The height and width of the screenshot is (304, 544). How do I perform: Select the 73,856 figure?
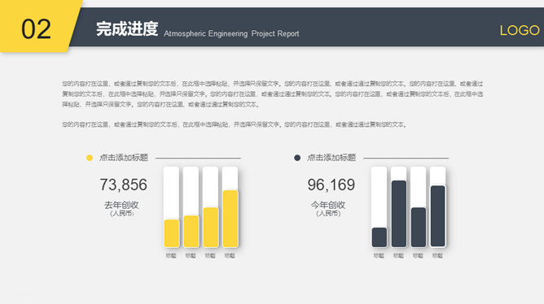point(124,185)
